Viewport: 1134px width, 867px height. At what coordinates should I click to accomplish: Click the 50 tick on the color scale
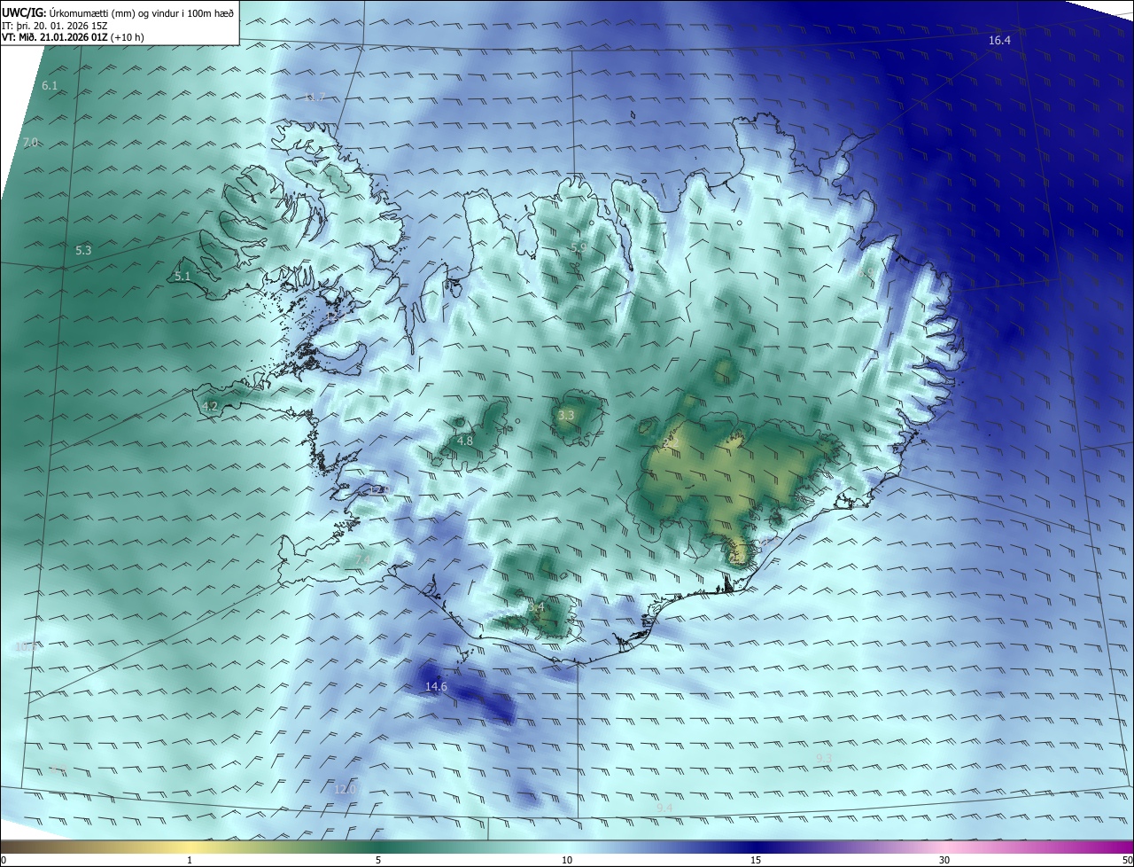[1127, 860]
